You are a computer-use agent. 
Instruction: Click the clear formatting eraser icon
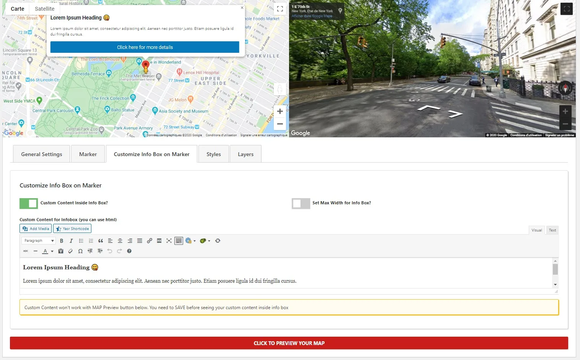[70, 251]
